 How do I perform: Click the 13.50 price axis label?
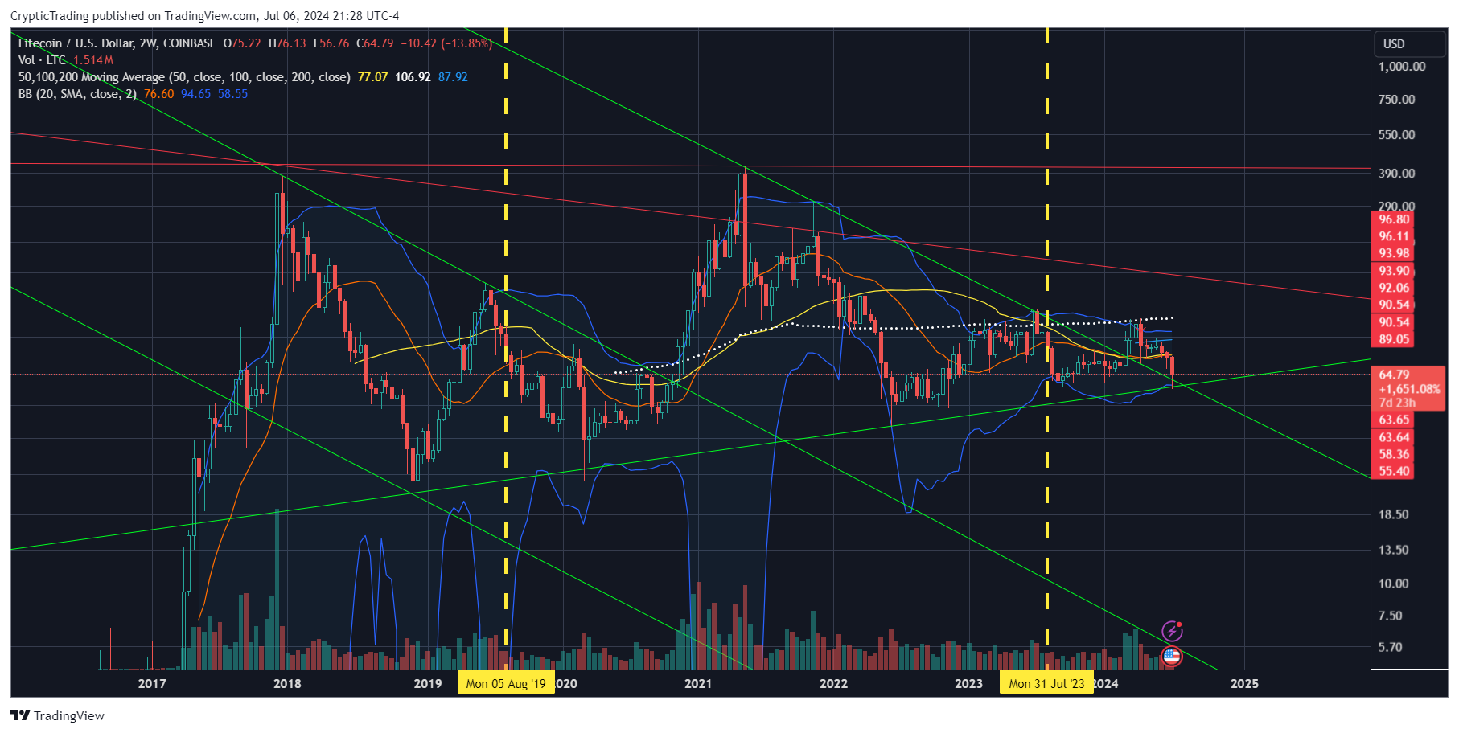1393,550
